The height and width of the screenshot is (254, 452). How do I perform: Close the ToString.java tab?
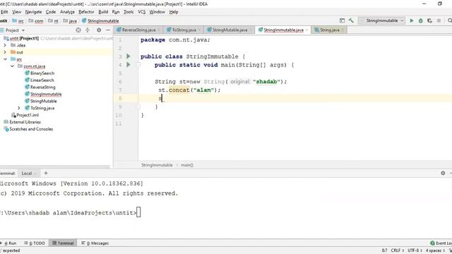point(199,30)
